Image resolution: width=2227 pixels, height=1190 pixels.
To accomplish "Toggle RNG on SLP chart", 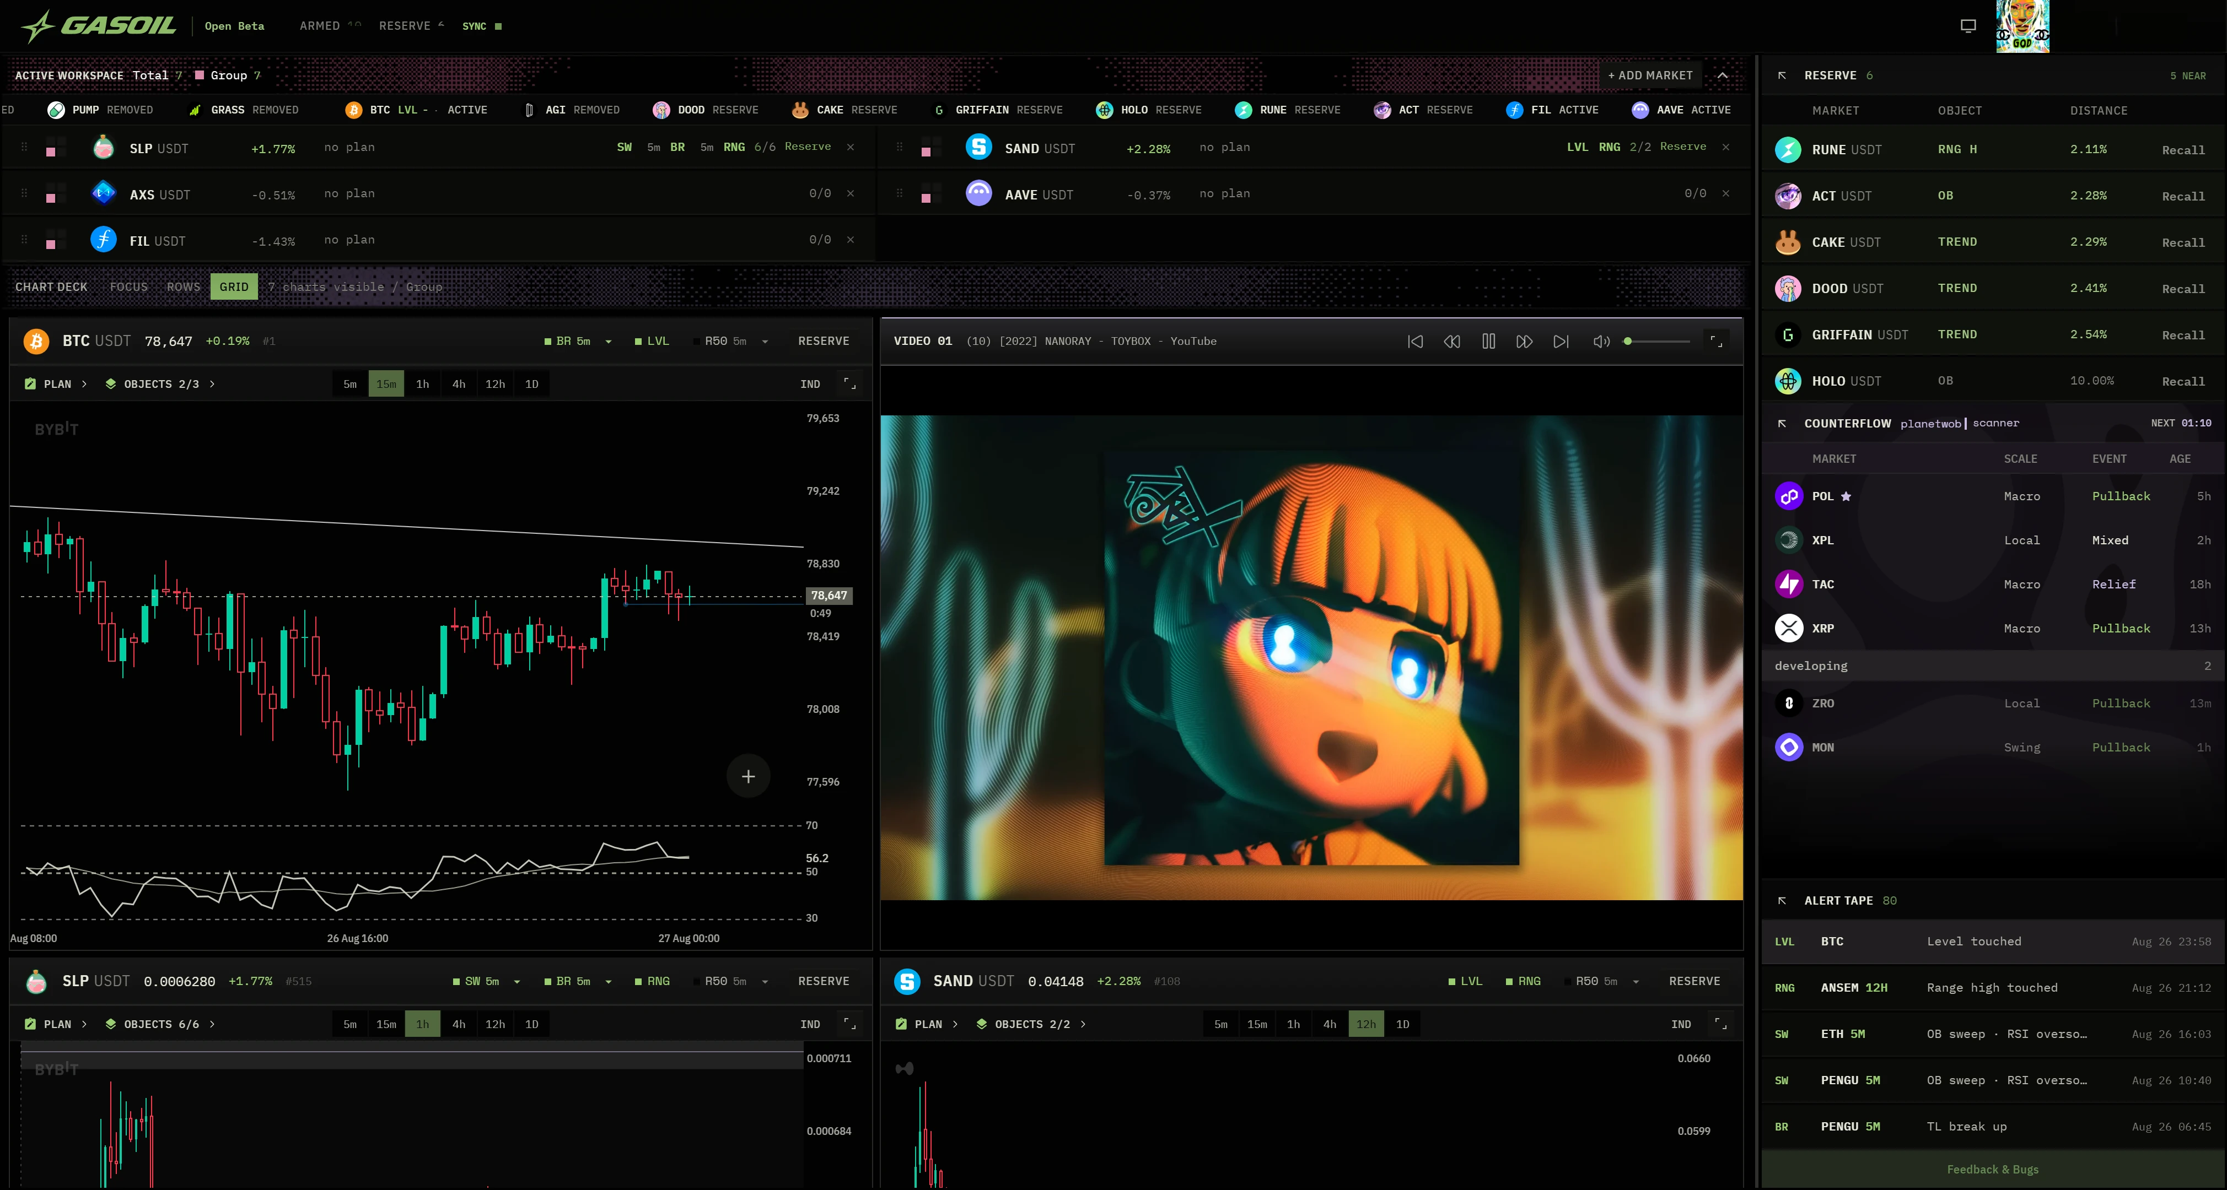I will pyautogui.click(x=652, y=981).
